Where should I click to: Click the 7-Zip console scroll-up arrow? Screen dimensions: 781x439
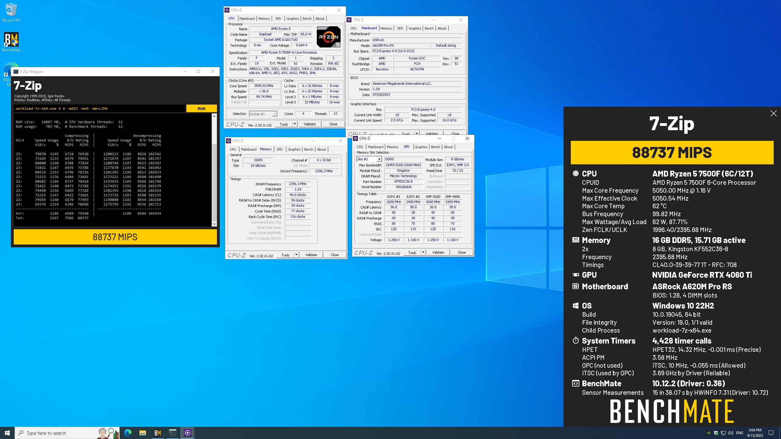(x=214, y=116)
